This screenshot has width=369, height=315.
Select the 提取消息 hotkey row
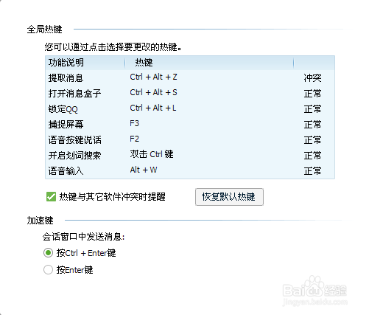[190, 77]
